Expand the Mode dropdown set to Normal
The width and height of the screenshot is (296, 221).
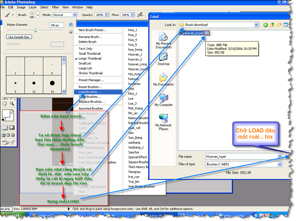(x=75, y=15)
